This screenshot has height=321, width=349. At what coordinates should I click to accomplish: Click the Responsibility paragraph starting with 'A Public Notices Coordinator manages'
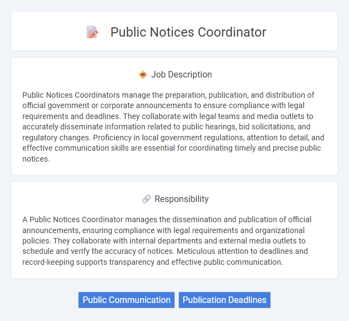(167, 241)
